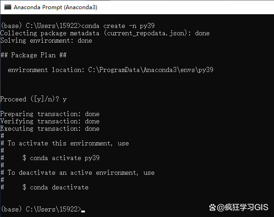The width and height of the screenshot is (274, 217).
Task: Click the Verifying transaction: done line
Action: [50, 121]
